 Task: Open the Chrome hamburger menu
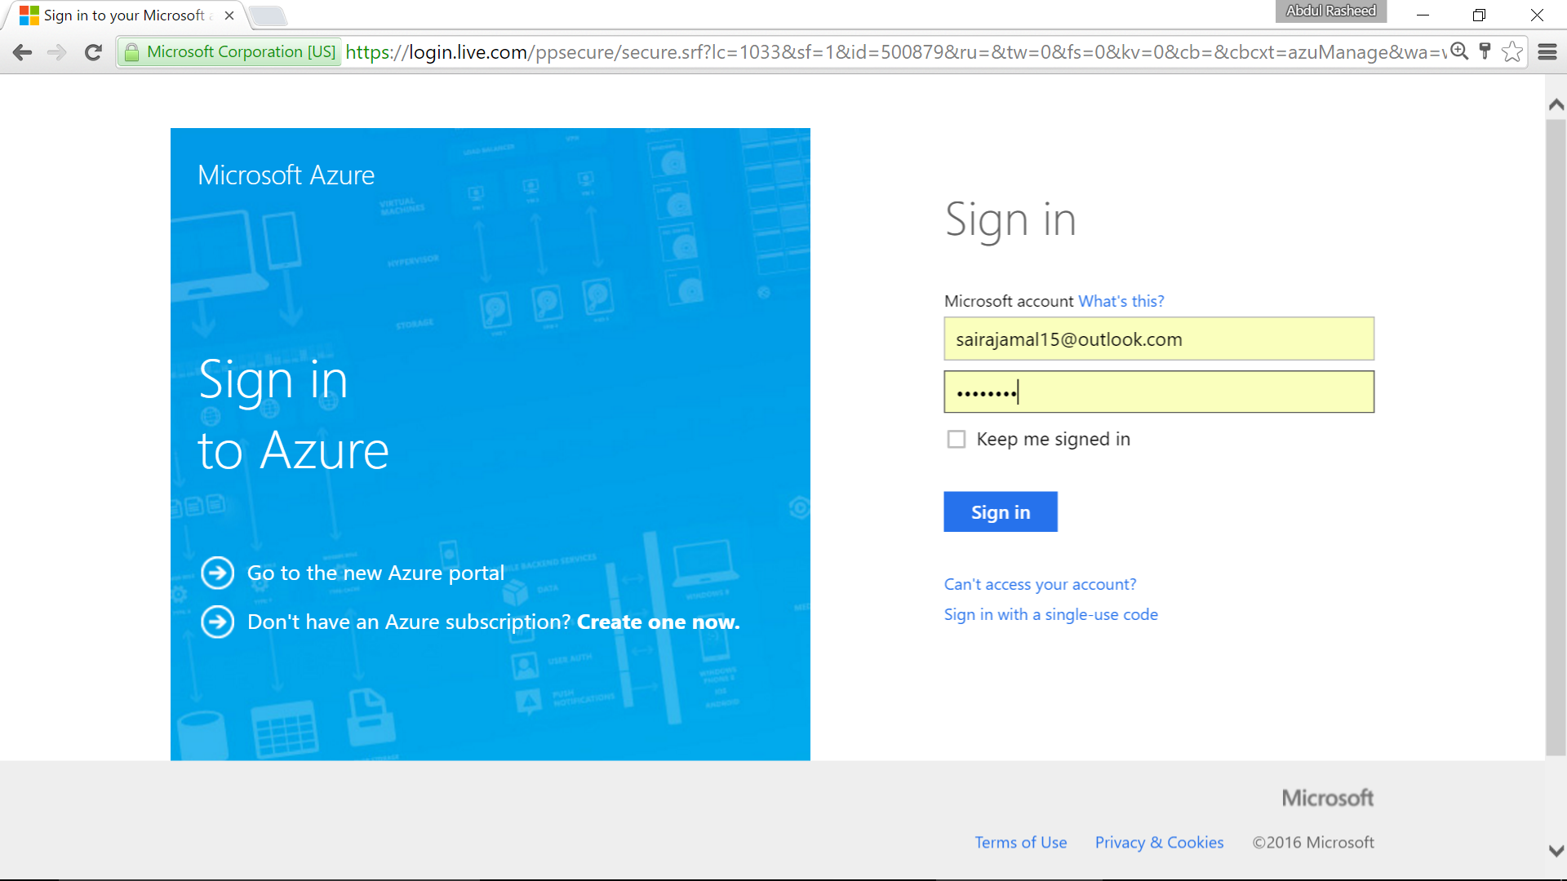1547,51
